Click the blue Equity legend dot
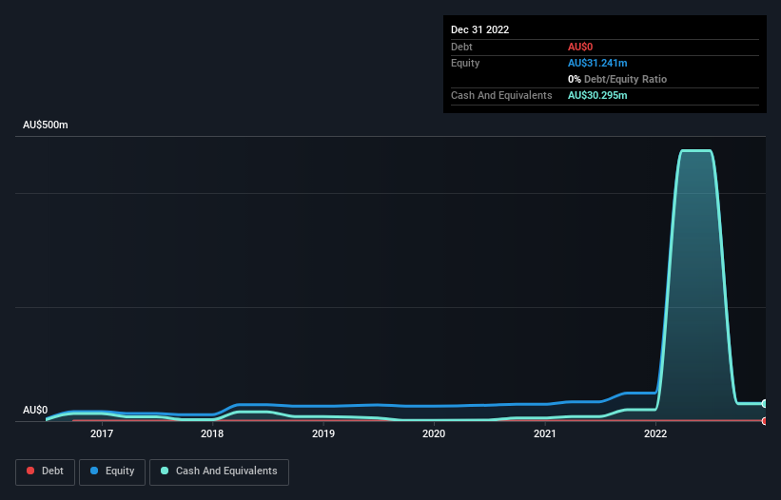Image resolution: width=781 pixels, height=500 pixels. (x=94, y=471)
